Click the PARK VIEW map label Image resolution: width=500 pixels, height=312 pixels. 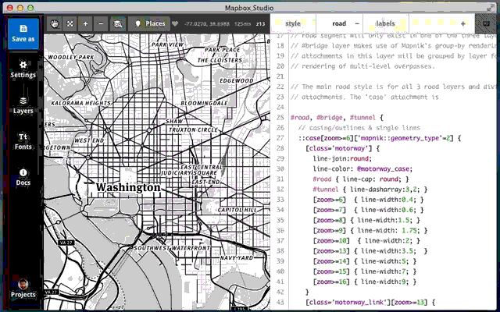(x=167, y=44)
